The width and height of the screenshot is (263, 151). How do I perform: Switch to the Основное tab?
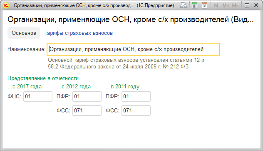click(24, 33)
